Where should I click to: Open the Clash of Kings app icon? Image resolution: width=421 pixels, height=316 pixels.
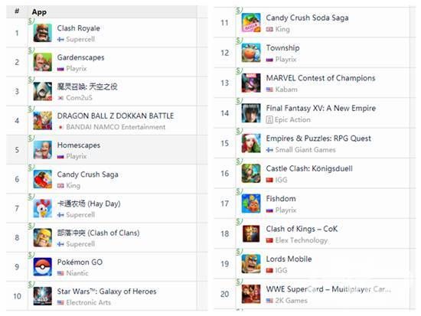point(251,233)
